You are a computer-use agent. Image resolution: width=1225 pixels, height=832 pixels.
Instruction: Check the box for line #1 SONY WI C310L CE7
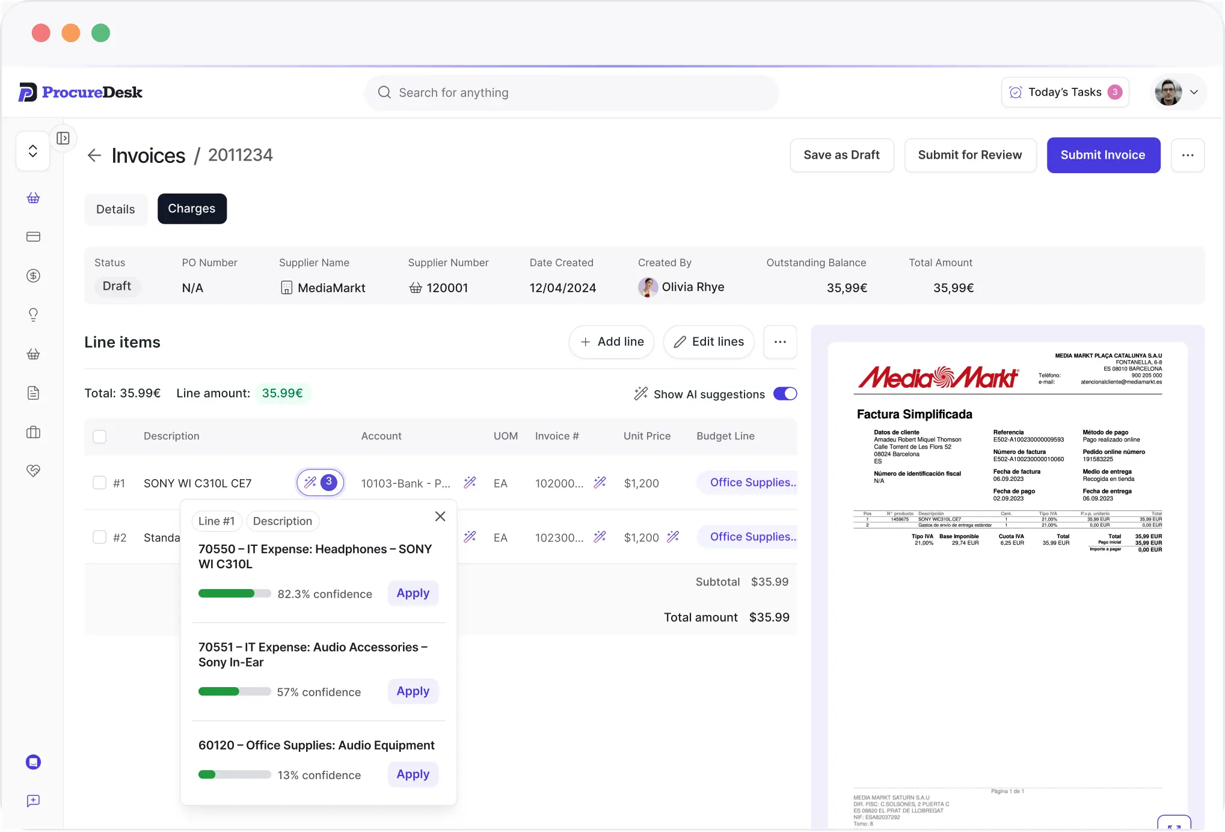click(100, 483)
